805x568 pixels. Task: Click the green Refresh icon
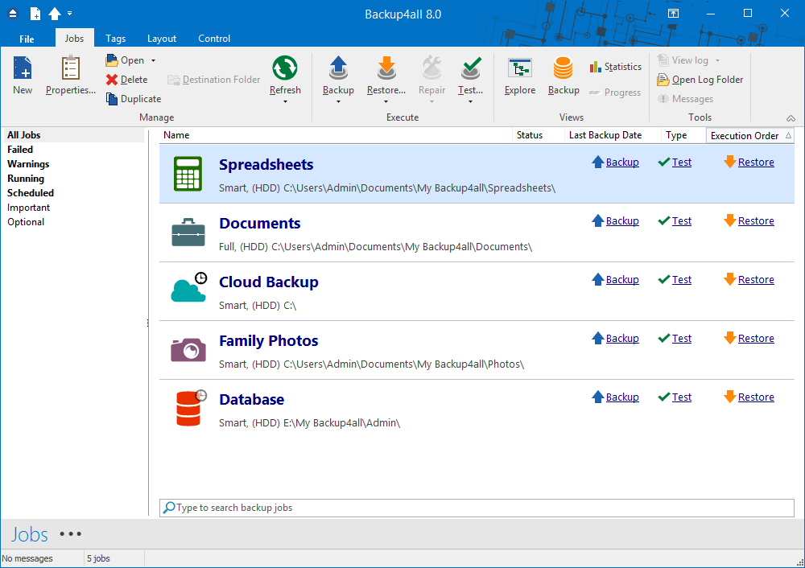pos(285,69)
